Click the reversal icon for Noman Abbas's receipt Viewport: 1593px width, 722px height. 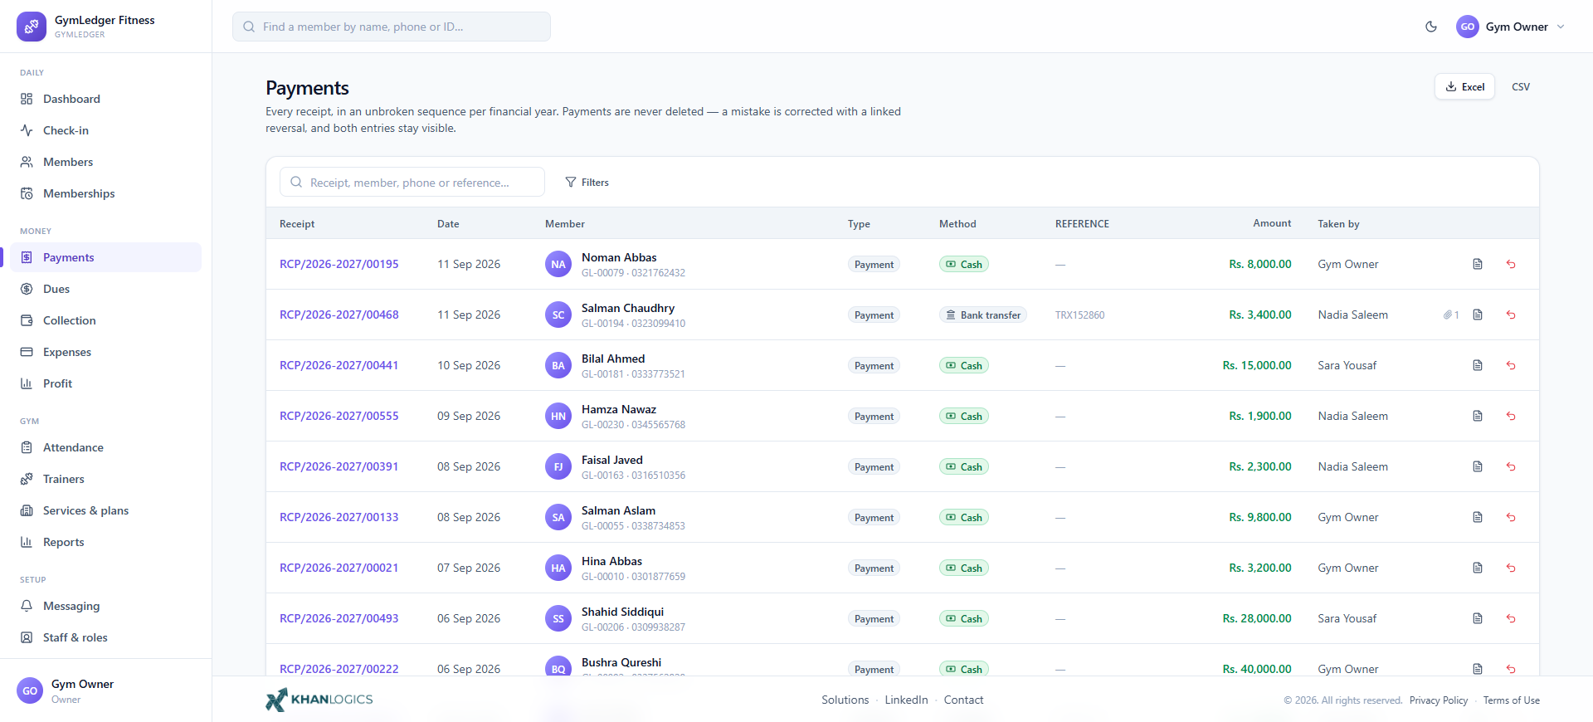1511,264
